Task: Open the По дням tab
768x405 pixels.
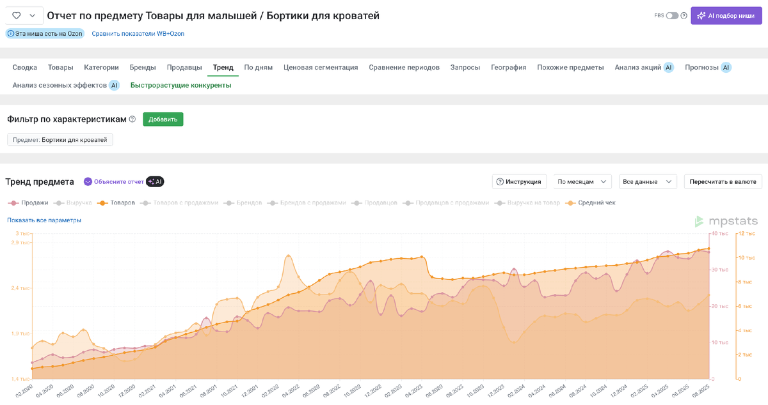Action: pos(259,67)
